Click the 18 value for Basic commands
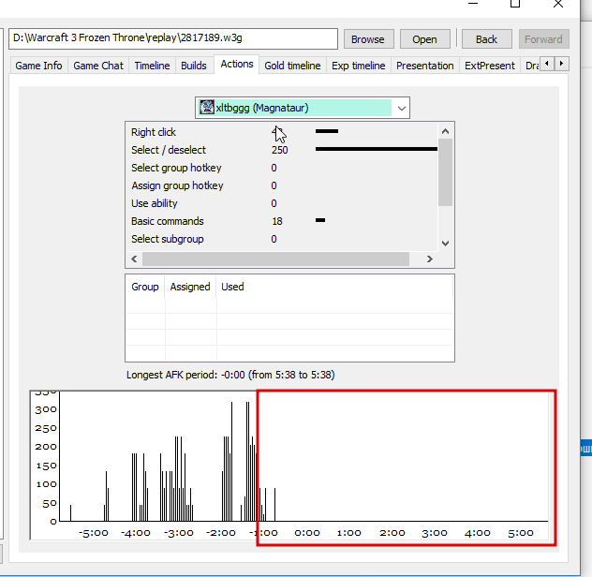Image resolution: width=592 pixels, height=577 pixels. [277, 221]
